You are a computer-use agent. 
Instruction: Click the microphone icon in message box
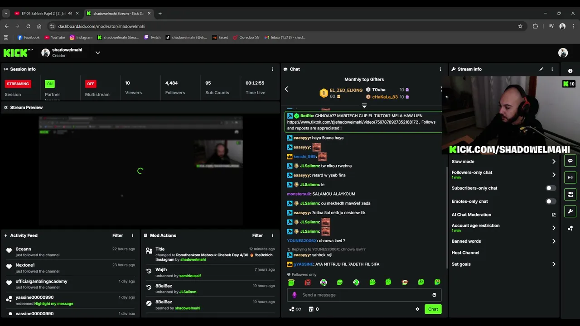[x=294, y=295]
